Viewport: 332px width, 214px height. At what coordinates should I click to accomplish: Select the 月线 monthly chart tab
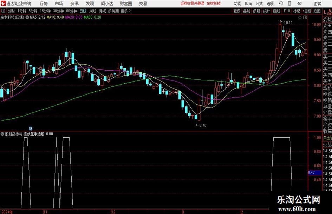pyautogui.click(x=102, y=11)
